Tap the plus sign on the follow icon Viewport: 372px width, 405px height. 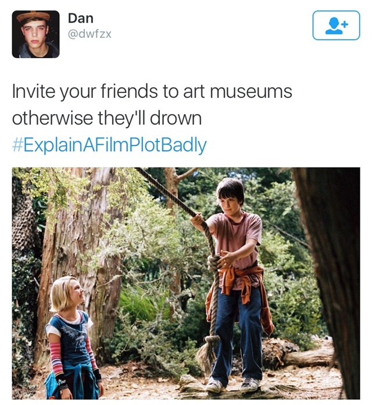point(345,24)
